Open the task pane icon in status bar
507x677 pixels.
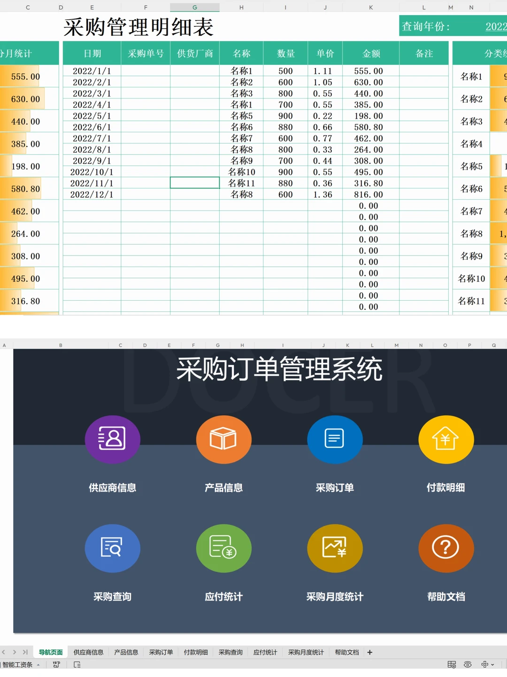tap(77, 664)
